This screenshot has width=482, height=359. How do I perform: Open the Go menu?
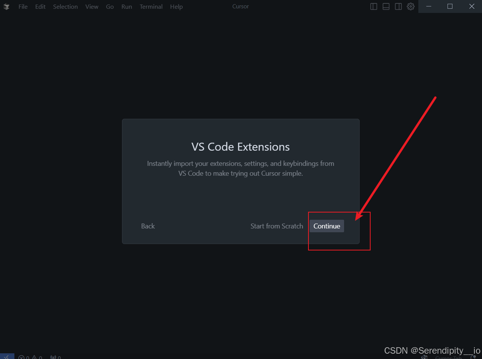[110, 6]
